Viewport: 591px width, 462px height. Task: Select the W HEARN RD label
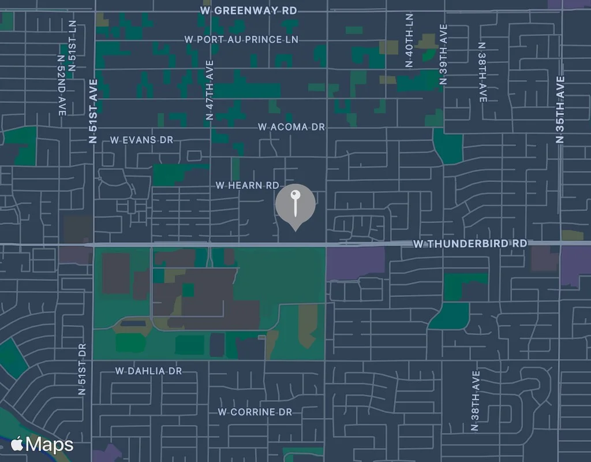pyautogui.click(x=247, y=185)
